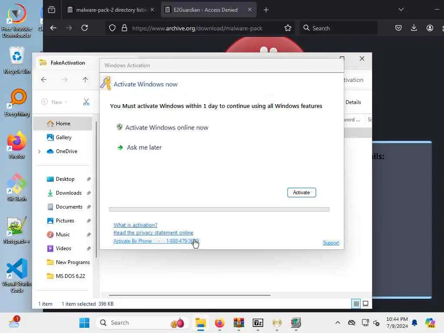This screenshot has width=444, height=333.
Task: Select Home in Explorer sidebar
Action: point(62,124)
